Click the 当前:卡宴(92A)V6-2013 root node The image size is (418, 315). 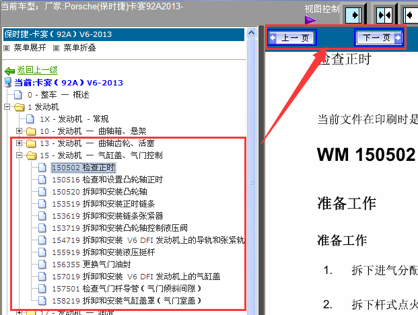pos(69,83)
